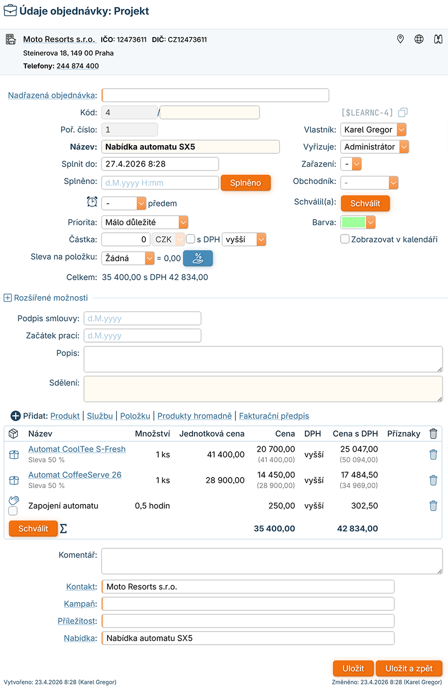This screenshot has width=448, height=693.
Task: Enable the 's DPH' checkbox
Action: click(191, 239)
